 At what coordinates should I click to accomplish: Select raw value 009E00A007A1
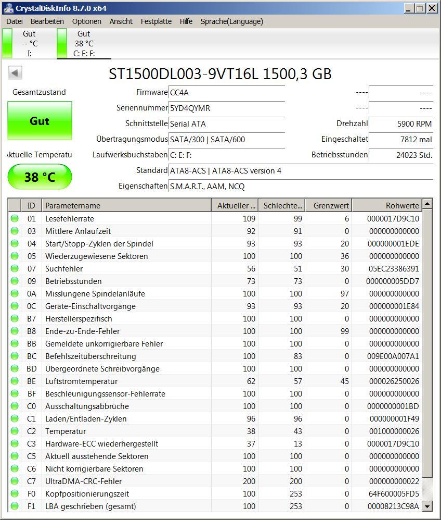tap(393, 356)
